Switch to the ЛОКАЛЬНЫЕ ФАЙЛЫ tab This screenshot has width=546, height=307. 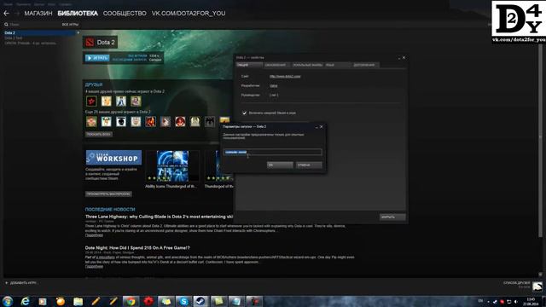point(307,65)
